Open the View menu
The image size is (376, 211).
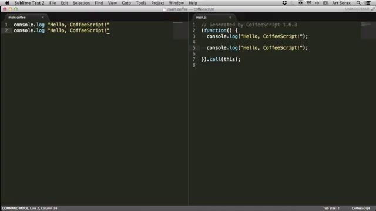point(112,3)
